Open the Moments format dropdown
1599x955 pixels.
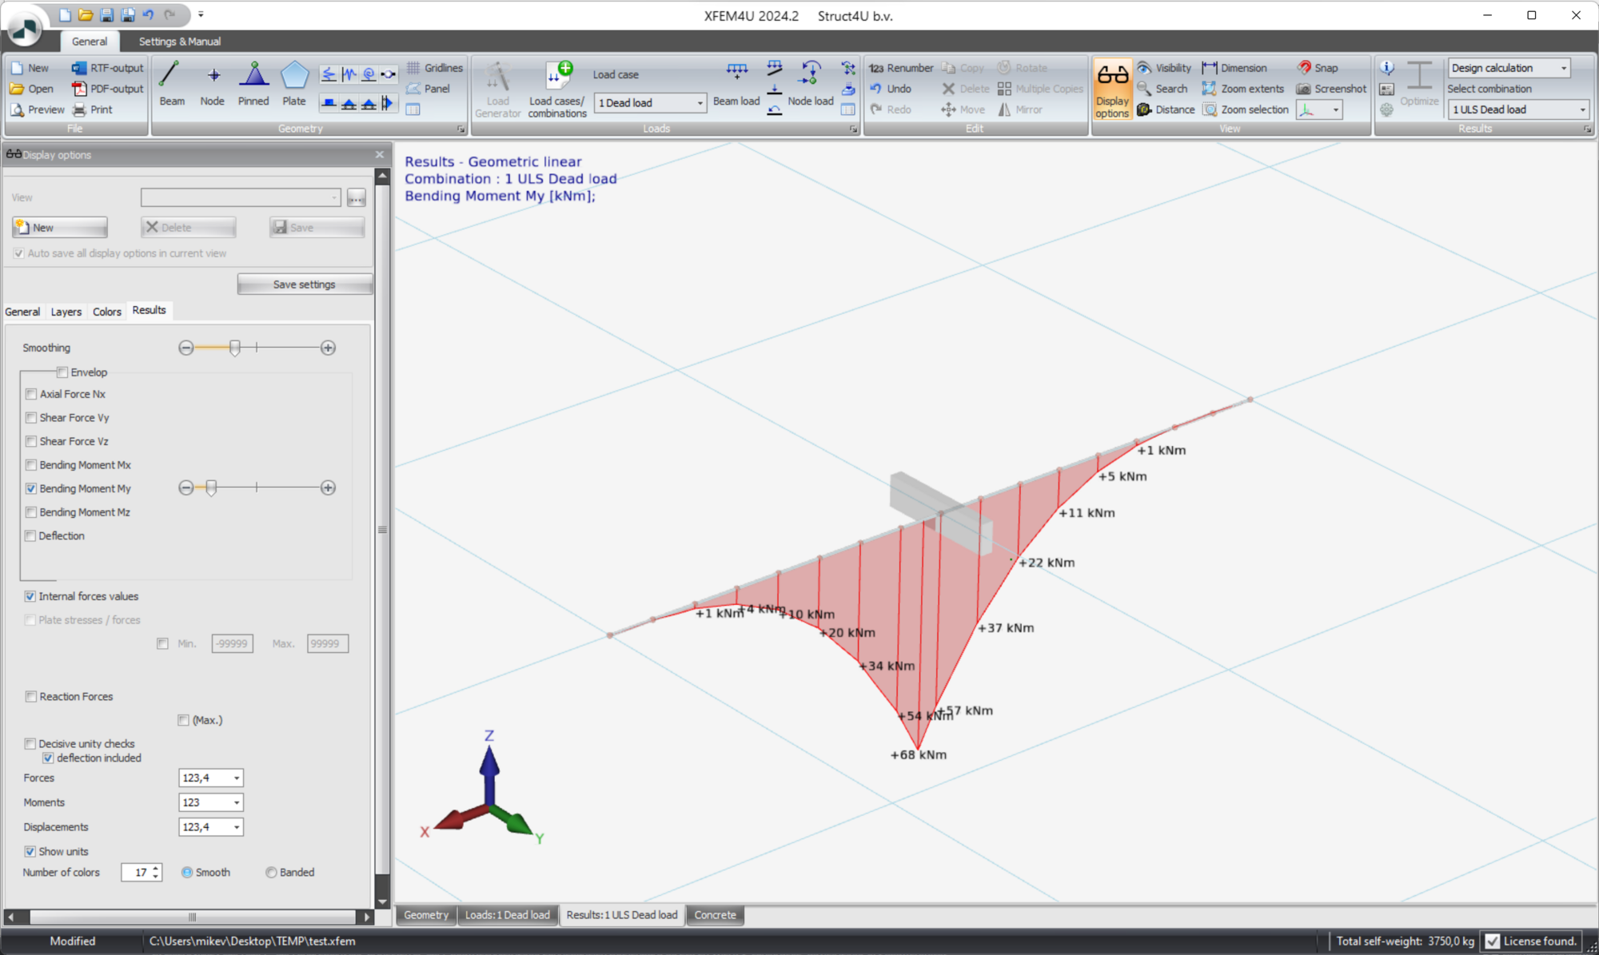coord(236,802)
